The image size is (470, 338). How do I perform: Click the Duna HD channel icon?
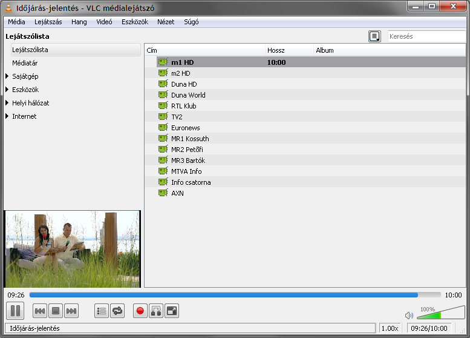point(163,84)
